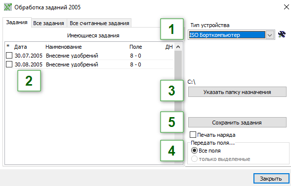
Task: Sort by the Дата column header
Action: [21, 47]
